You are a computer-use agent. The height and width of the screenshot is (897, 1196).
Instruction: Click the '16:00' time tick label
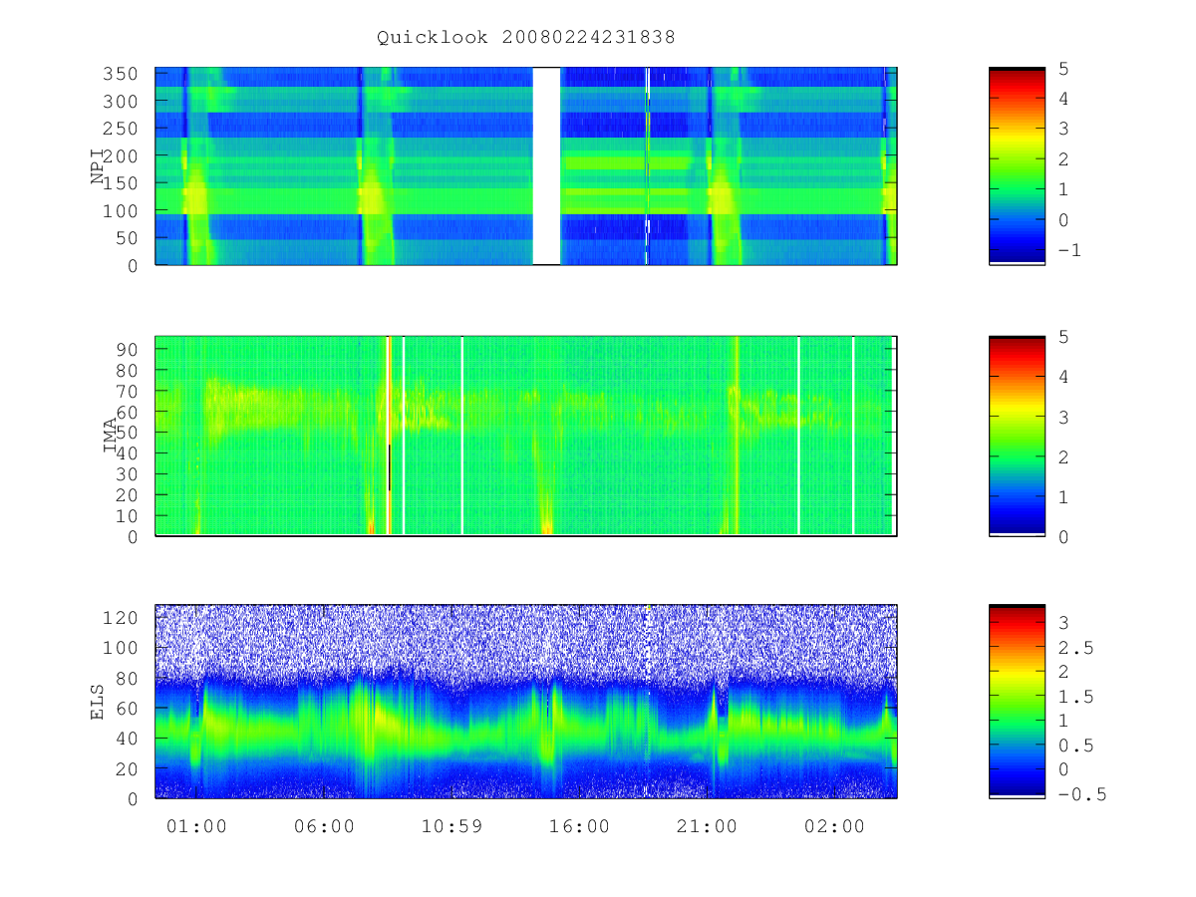579,826
